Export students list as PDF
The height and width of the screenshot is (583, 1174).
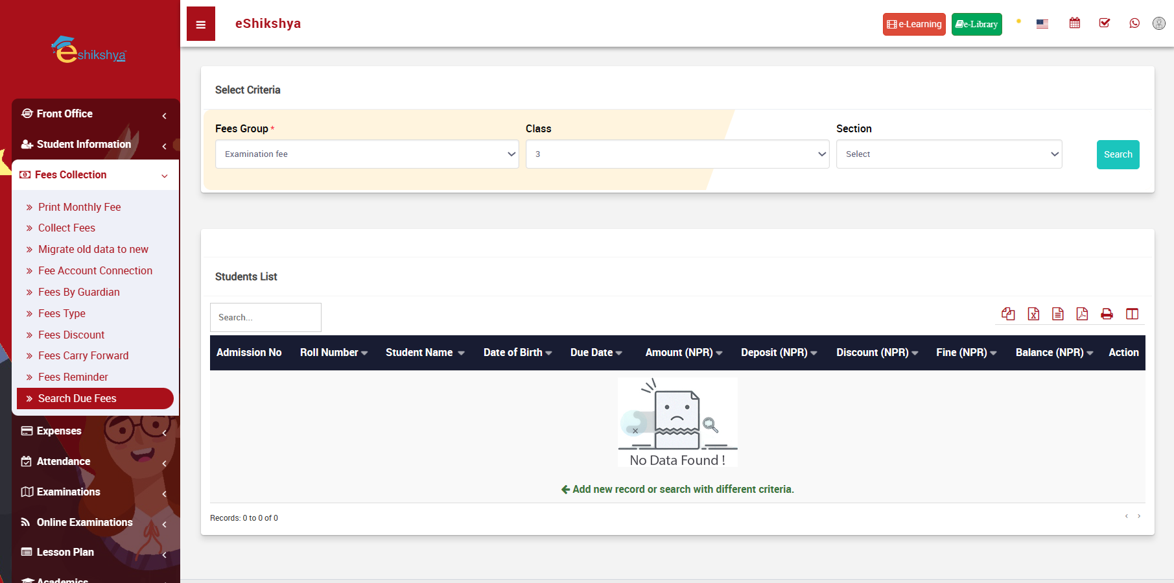1082,314
